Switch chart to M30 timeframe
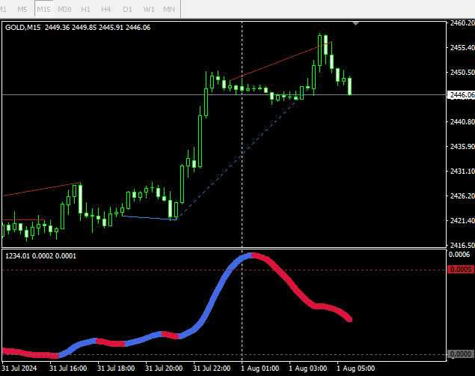The image size is (475, 376). 65,9
